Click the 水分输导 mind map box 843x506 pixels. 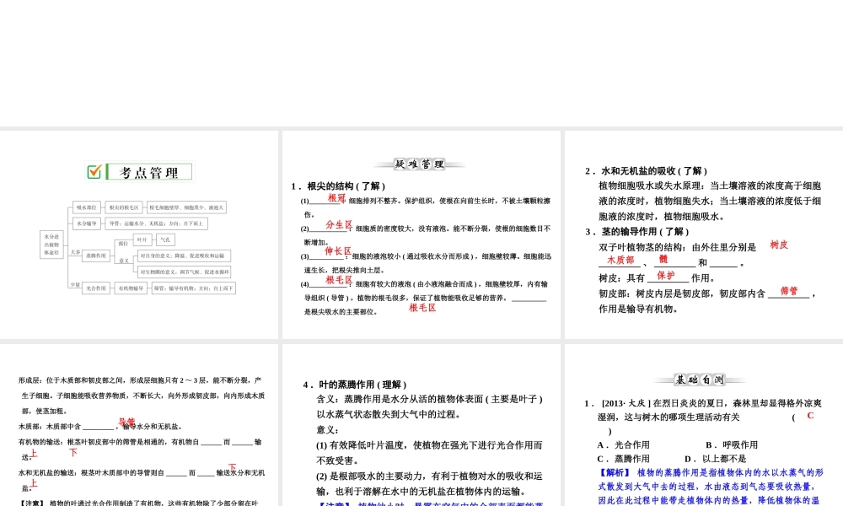pyautogui.click(x=87, y=223)
